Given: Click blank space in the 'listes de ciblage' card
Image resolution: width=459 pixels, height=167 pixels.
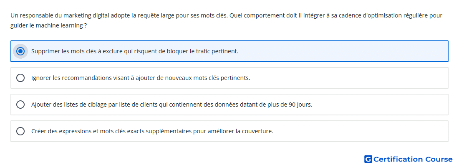Looking at the screenshot, I should (x=381, y=105).
